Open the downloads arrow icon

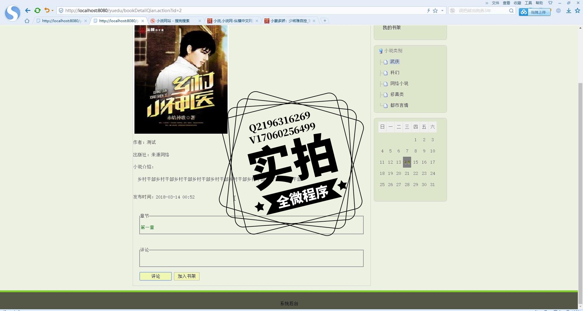569,11
